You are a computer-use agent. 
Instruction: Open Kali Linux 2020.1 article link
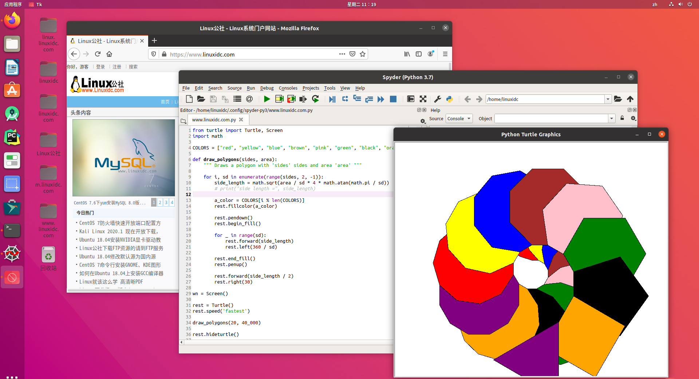pos(119,231)
